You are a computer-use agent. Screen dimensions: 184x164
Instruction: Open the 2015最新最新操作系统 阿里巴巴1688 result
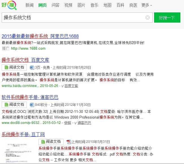click(x=40, y=36)
